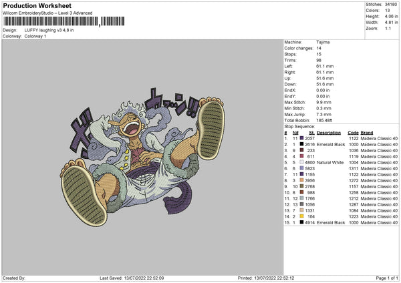
Task: Pick the orange swatch beside 3956 stitches
Action: click(x=301, y=180)
